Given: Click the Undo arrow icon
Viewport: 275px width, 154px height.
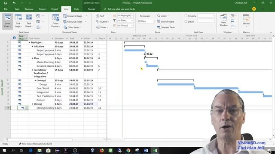Looking at the screenshot, I should click(x=14, y=3).
